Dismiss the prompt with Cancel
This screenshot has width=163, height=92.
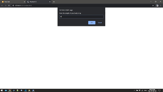tap(100, 23)
